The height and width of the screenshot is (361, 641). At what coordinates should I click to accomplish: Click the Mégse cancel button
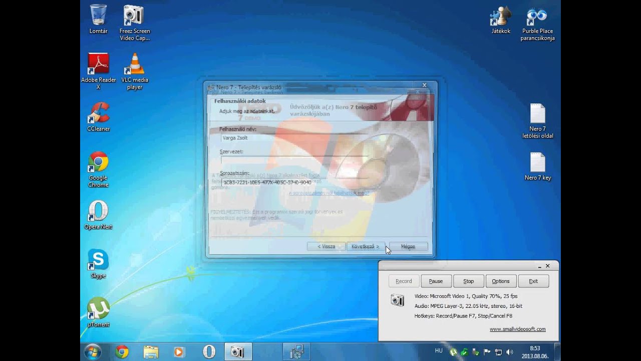click(408, 247)
